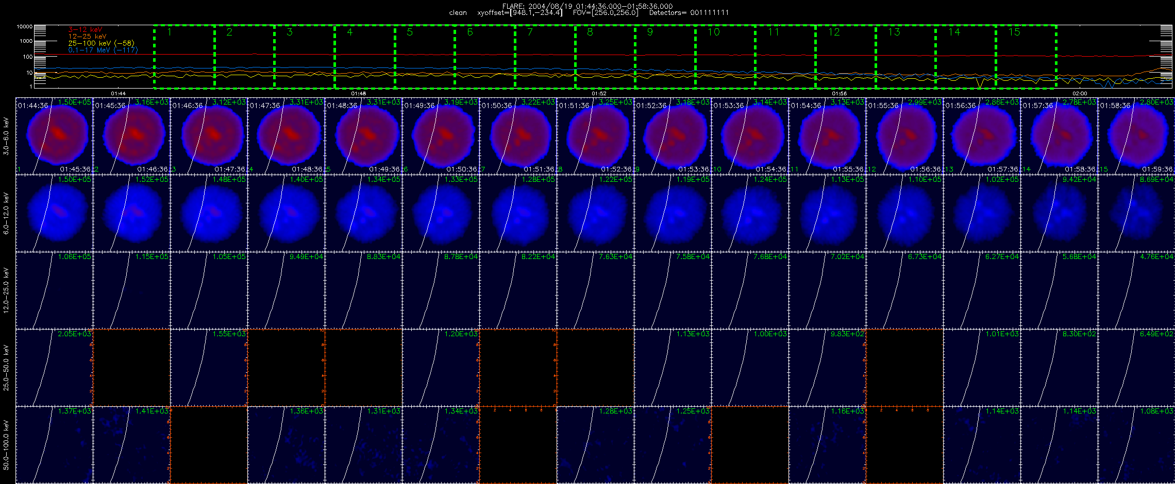Open the 25.0-50.0 keV image labeled 9.83E+02
Viewport: 1175px width, 484px height.
pyautogui.click(x=827, y=368)
